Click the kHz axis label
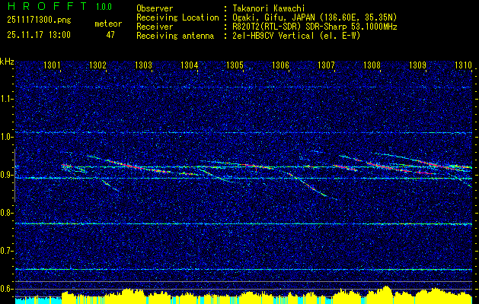Screen dimensions: 479x304 (7, 62)
